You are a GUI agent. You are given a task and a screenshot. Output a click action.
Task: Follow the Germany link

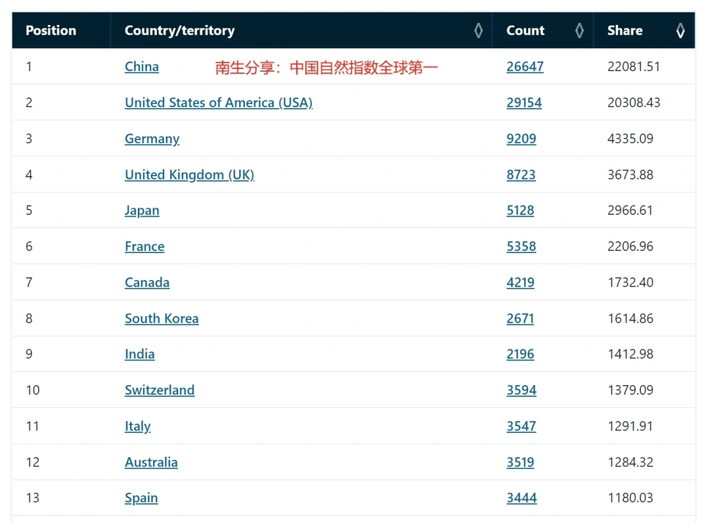pyautogui.click(x=152, y=139)
